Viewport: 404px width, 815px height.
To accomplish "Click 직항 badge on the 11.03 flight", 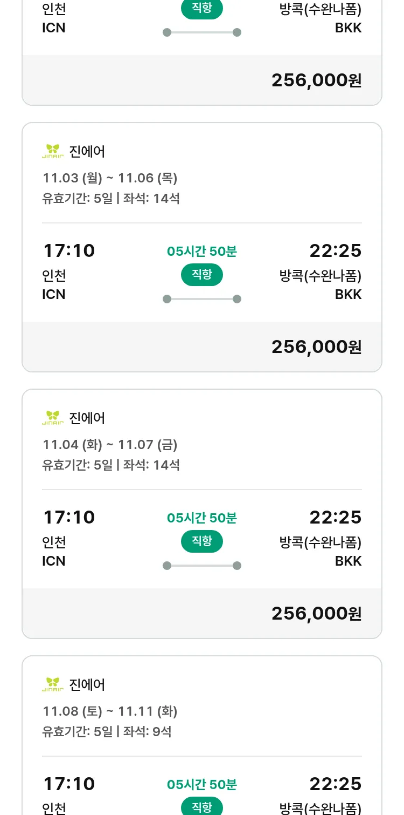I will tap(202, 275).
